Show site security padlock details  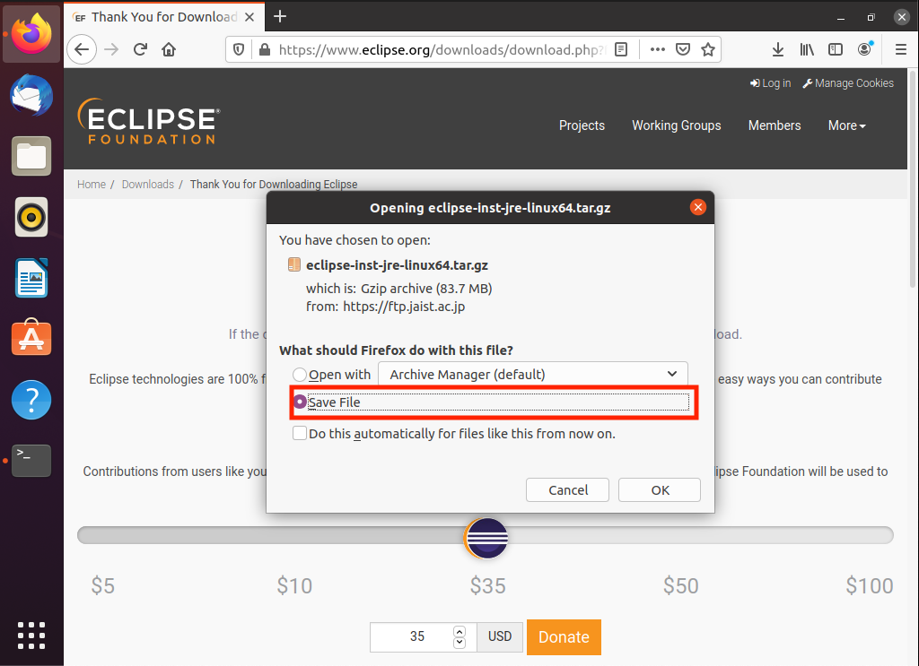[265, 49]
